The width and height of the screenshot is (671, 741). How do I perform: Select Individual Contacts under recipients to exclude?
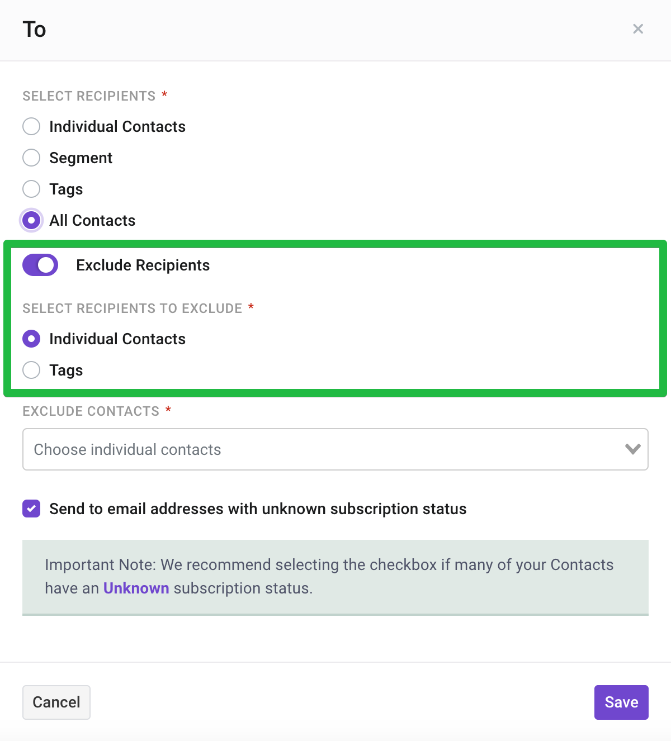(x=31, y=339)
